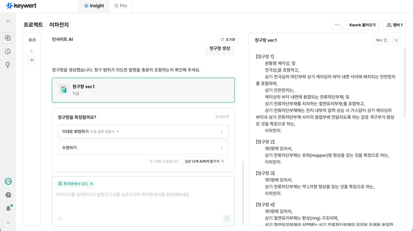
Task: Open the help question mark icon
Action: [8, 195]
